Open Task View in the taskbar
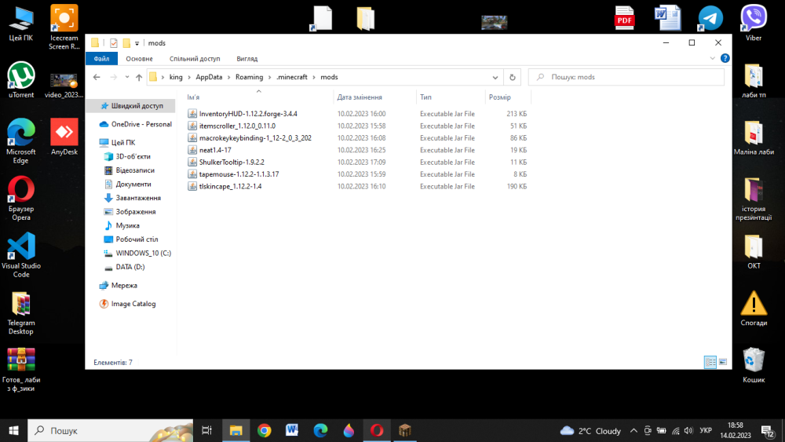Viewport: 785px width, 442px height. pyautogui.click(x=206, y=430)
